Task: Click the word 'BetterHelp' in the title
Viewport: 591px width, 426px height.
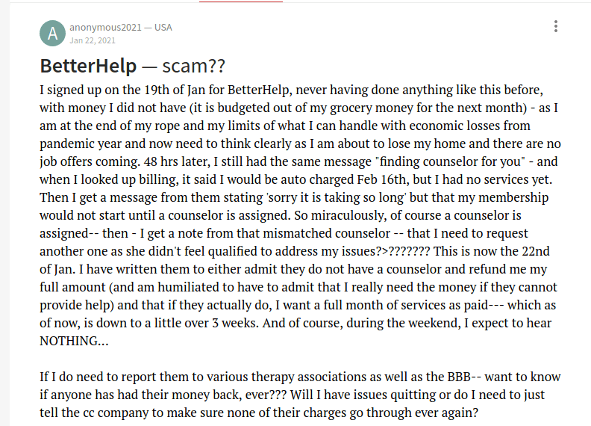Action: tap(88, 66)
